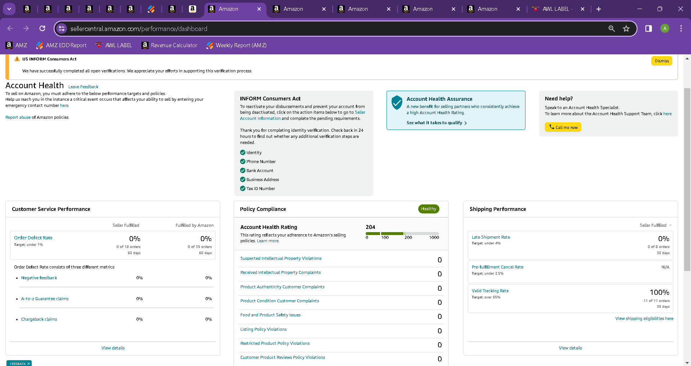This screenshot has width=691, height=366.
Task: Open Customer Product Reviews Policy Violations
Action: tap(283, 357)
